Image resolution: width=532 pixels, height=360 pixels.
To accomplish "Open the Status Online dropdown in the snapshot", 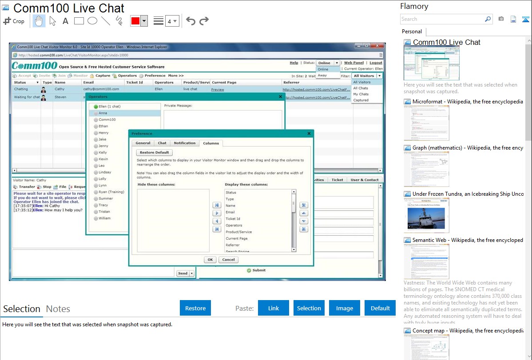I will click(327, 63).
